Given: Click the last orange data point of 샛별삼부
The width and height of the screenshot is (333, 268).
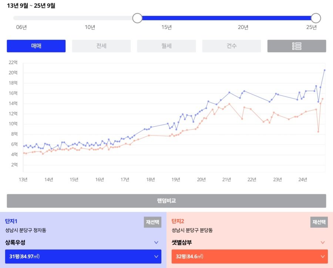Looking at the screenshot, I should coord(323,99).
